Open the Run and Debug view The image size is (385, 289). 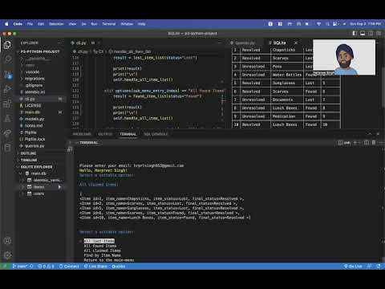pos(7,88)
